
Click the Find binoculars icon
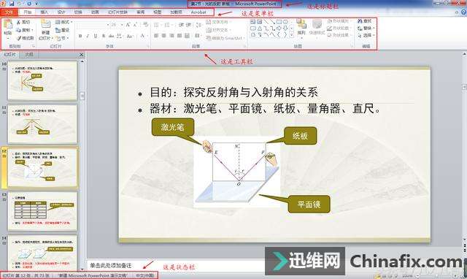point(360,21)
